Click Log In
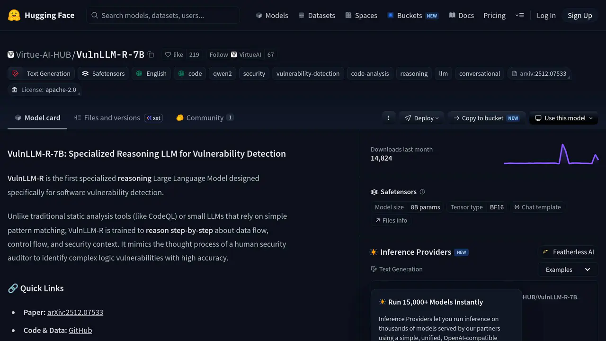Image resolution: width=606 pixels, height=341 pixels. coord(546,15)
